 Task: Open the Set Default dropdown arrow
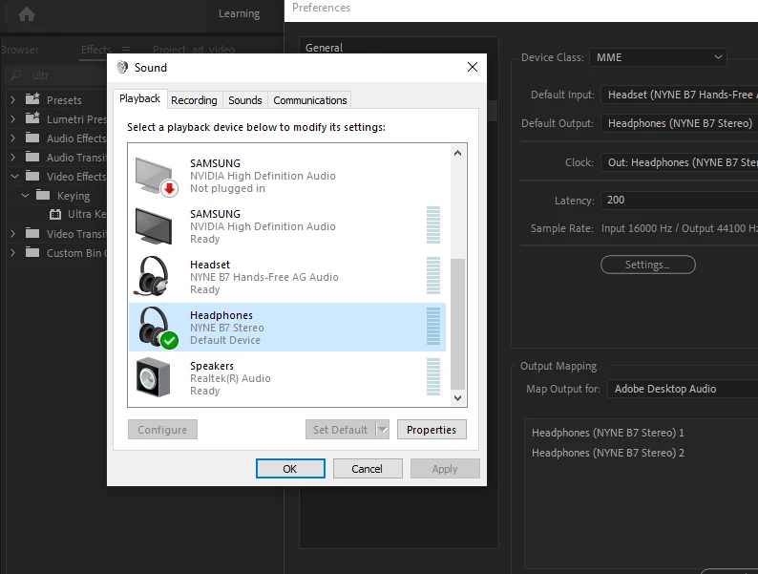383,430
